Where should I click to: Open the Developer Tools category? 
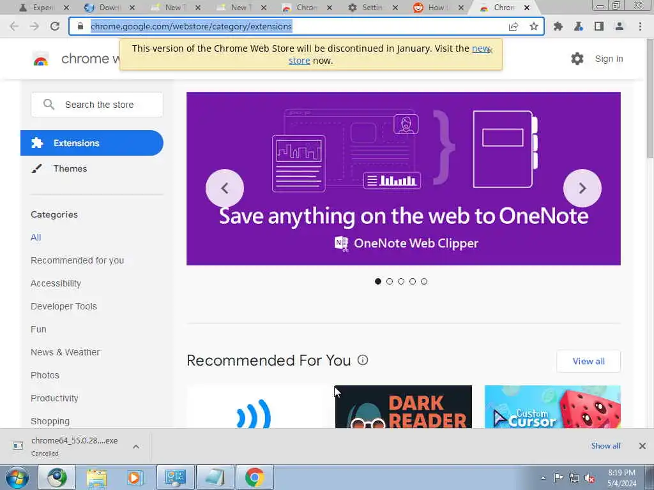64,306
